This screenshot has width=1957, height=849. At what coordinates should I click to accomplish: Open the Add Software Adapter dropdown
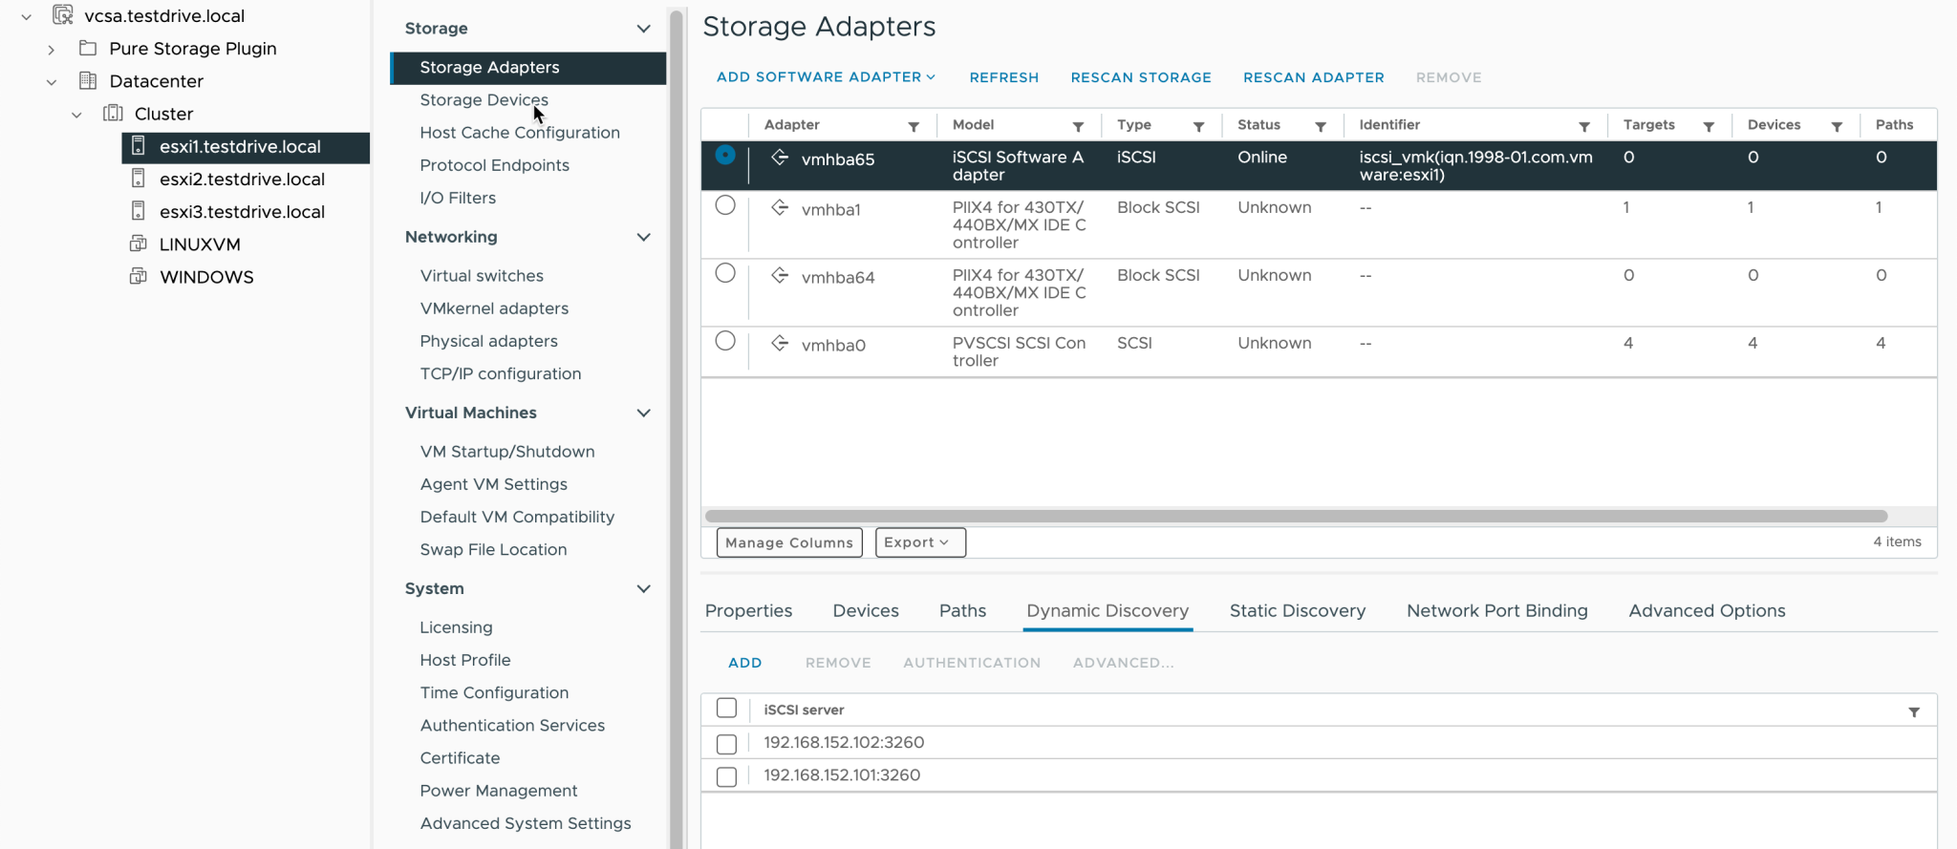pyautogui.click(x=826, y=77)
